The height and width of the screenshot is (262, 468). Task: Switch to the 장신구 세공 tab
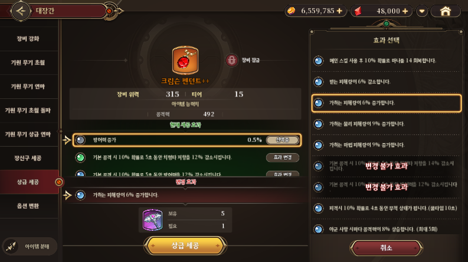pos(29,158)
